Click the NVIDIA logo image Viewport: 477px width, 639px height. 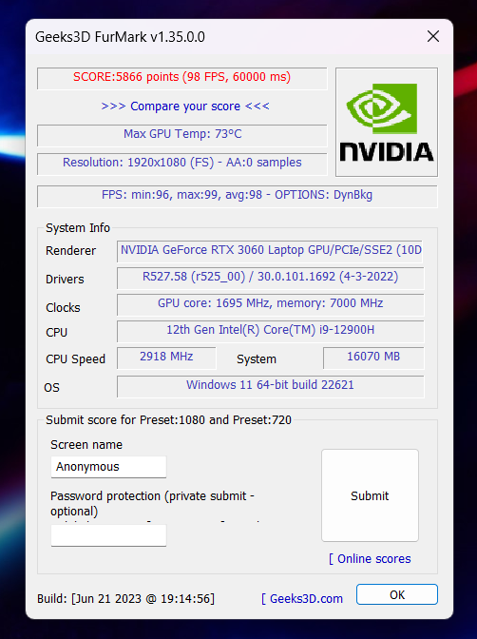(x=387, y=123)
